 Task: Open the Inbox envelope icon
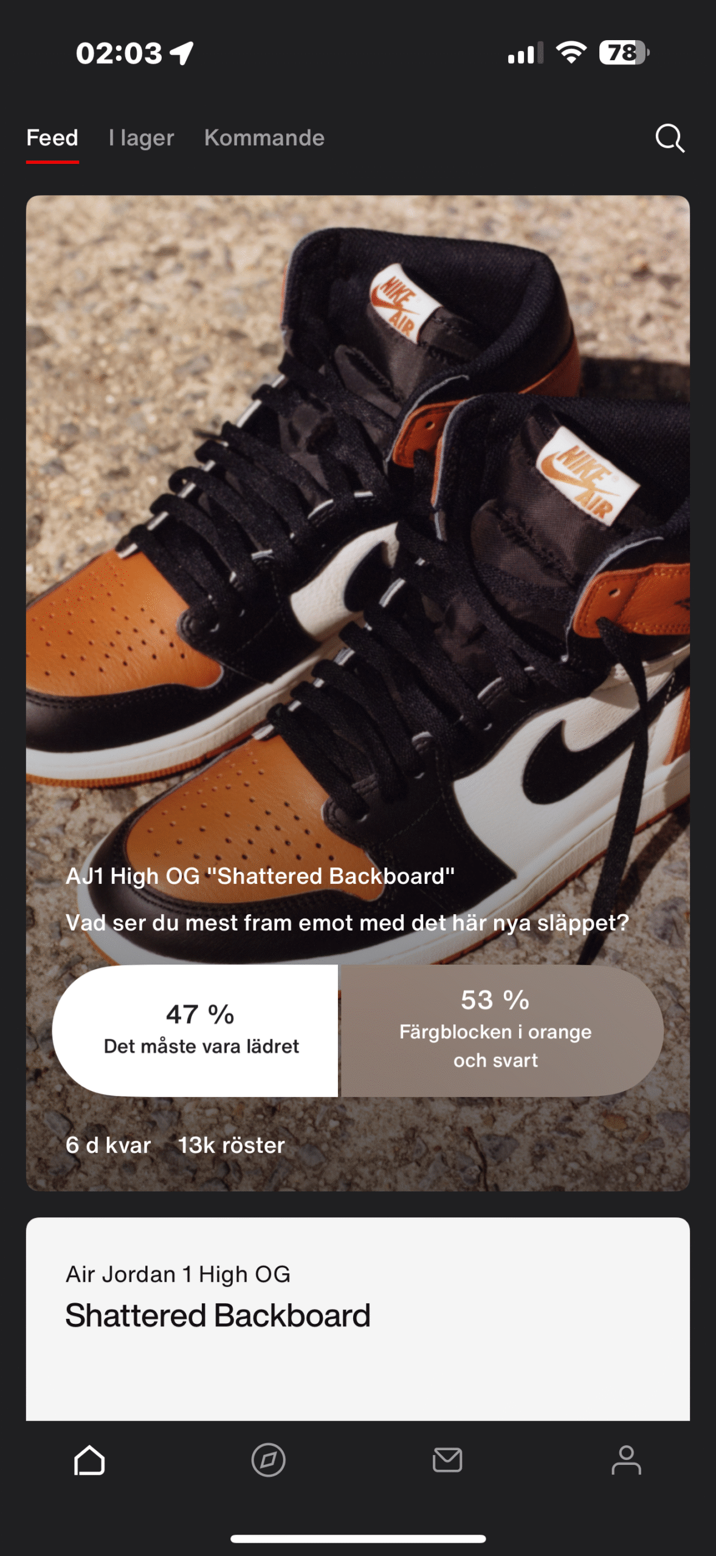point(447,1460)
